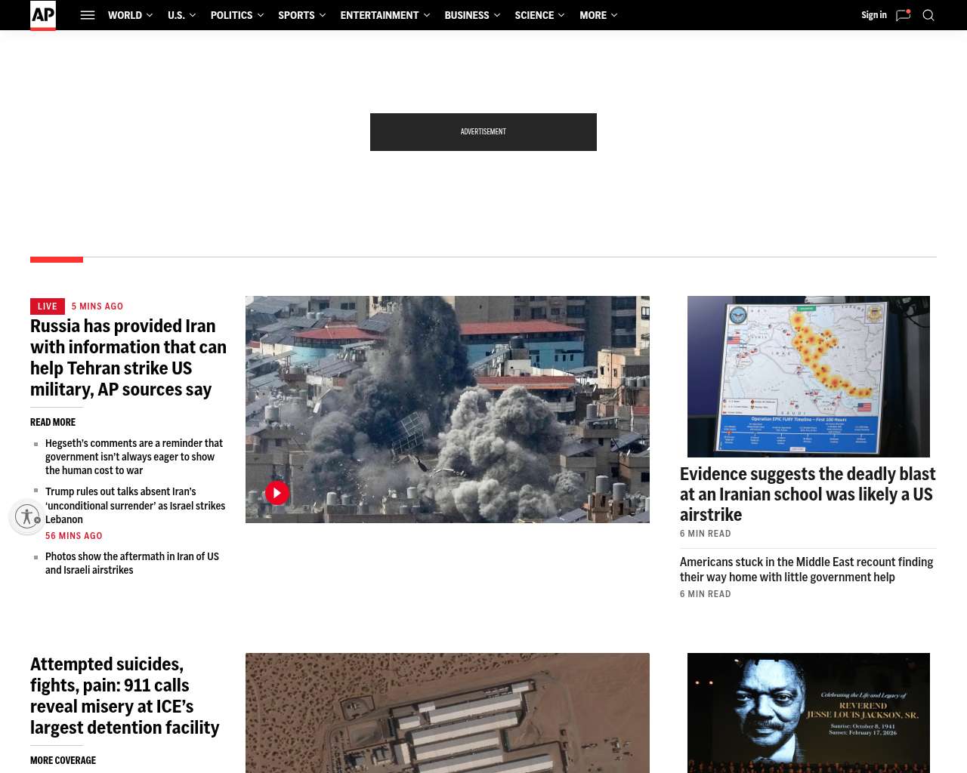Expand the U.S. dropdown arrow
Image resolution: width=967 pixels, height=773 pixels.
pyautogui.click(x=193, y=15)
